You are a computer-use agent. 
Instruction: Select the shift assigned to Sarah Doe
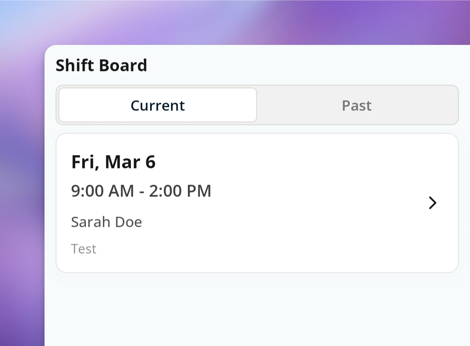coord(256,202)
